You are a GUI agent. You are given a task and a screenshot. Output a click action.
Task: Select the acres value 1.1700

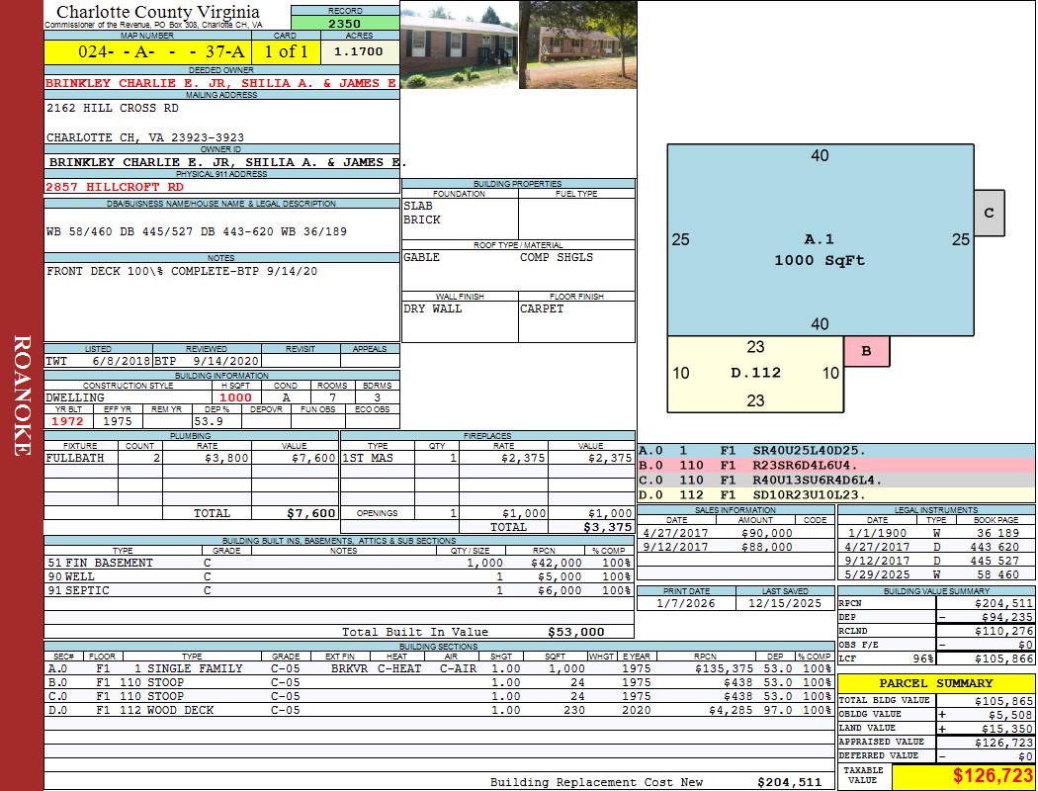tap(361, 51)
